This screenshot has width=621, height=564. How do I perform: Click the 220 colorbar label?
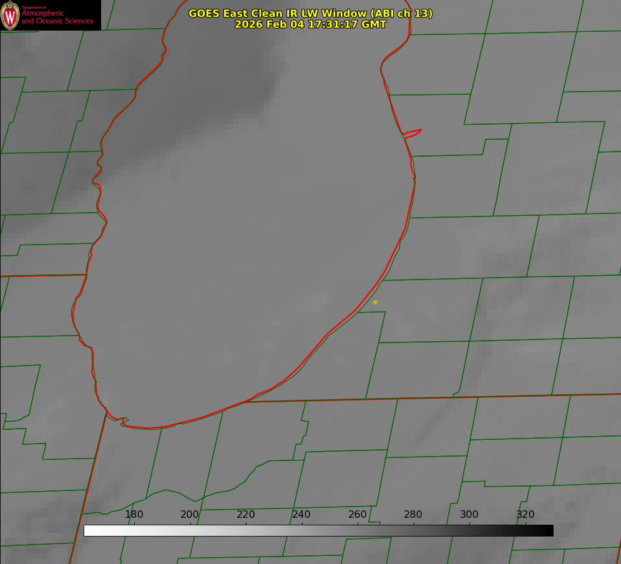(x=245, y=514)
